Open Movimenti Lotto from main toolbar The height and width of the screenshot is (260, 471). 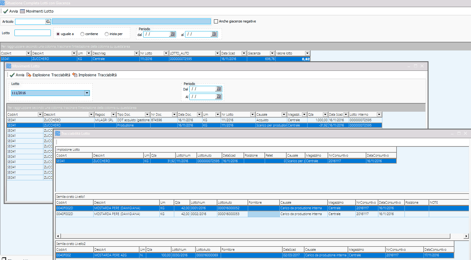point(37,11)
